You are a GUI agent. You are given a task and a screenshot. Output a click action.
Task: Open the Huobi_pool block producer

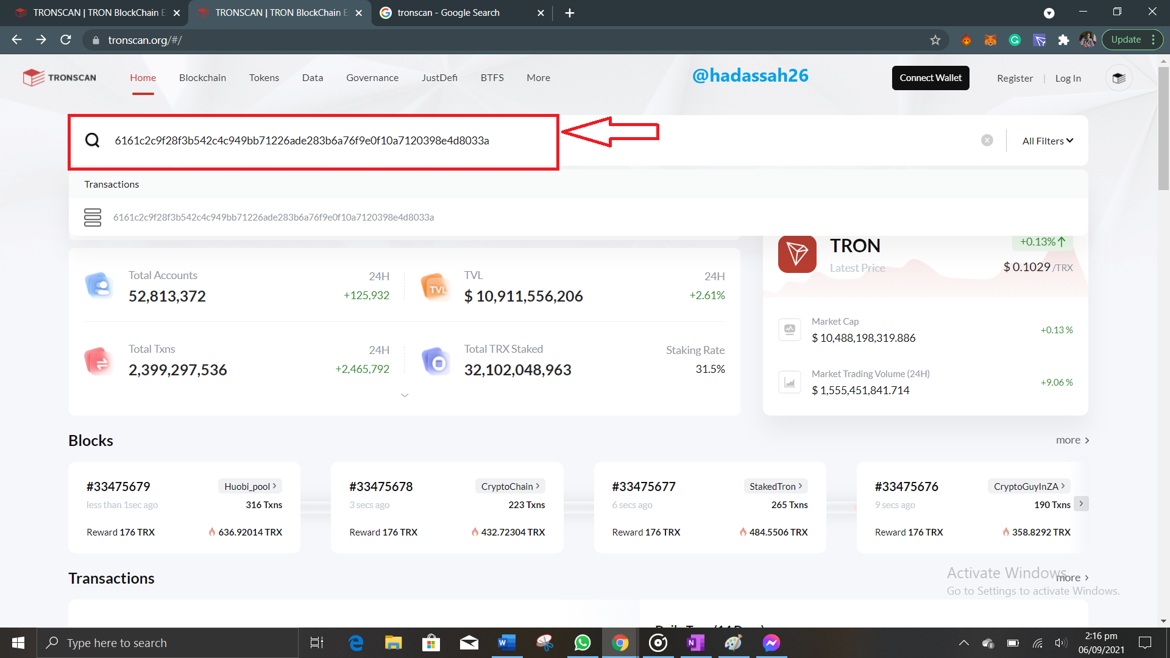point(250,486)
